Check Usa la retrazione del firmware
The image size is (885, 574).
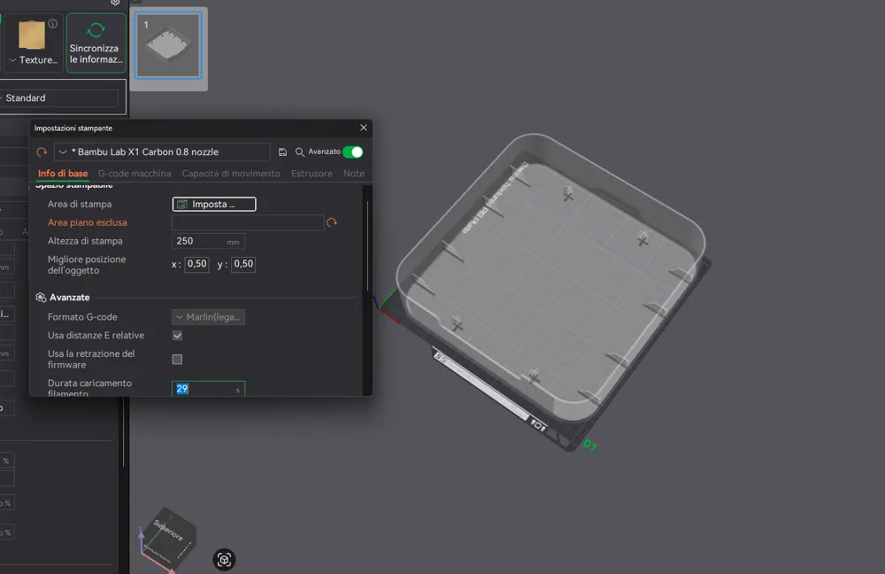(x=177, y=360)
